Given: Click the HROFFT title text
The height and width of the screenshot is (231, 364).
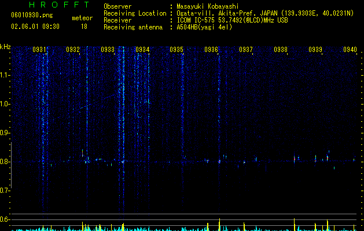Looking at the screenshot, I should point(60,5).
